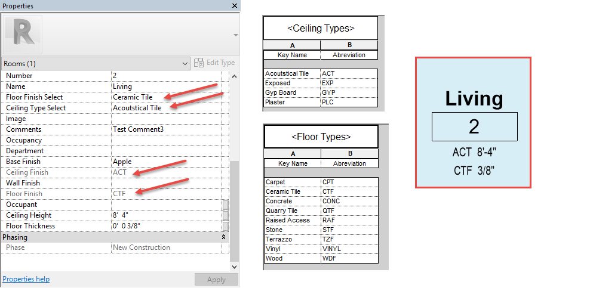Click the CTF 3/8" tag label

474,171
